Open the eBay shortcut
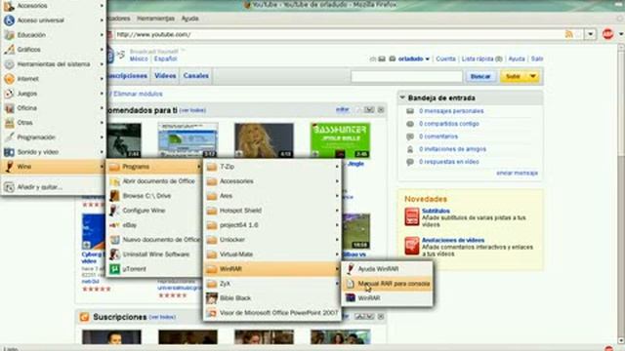Viewport: 625px width, 351px height. point(154,225)
